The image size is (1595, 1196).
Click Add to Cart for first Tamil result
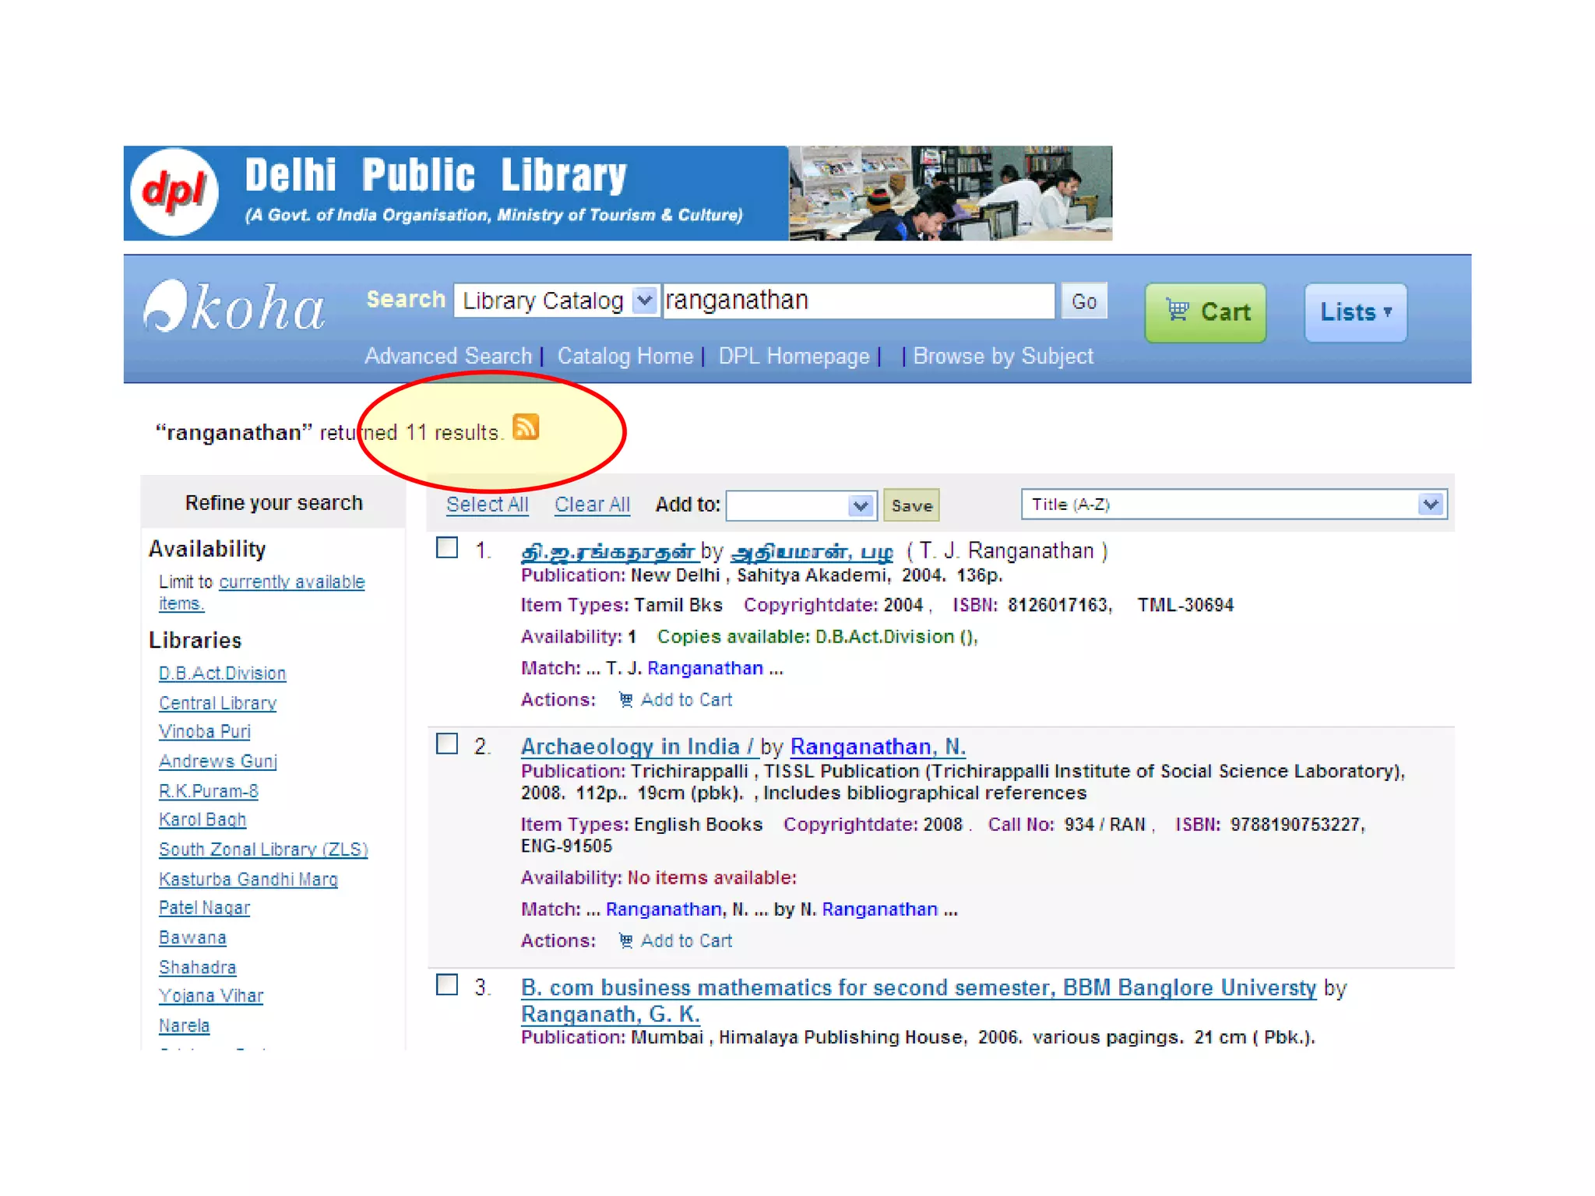[685, 700]
